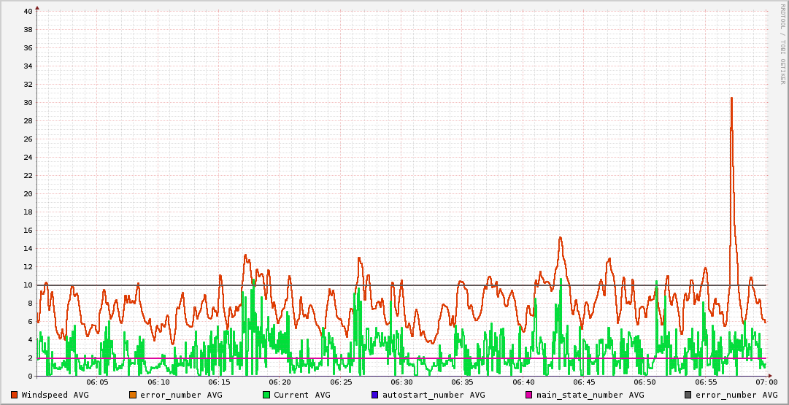Image resolution: width=789 pixels, height=405 pixels.
Task: Click the green Current AVG legend swatch
Action: click(266, 395)
